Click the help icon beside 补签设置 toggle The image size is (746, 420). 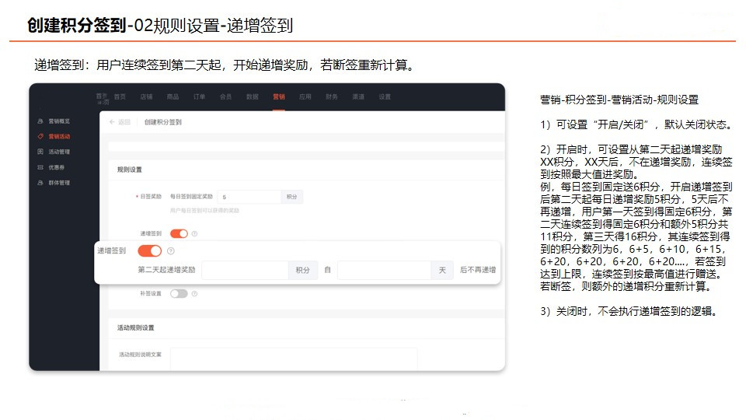pyautogui.click(x=194, y=294)
